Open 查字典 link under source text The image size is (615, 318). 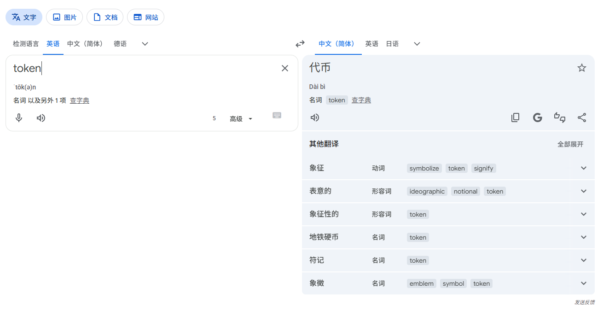click(x=80, y=100)
